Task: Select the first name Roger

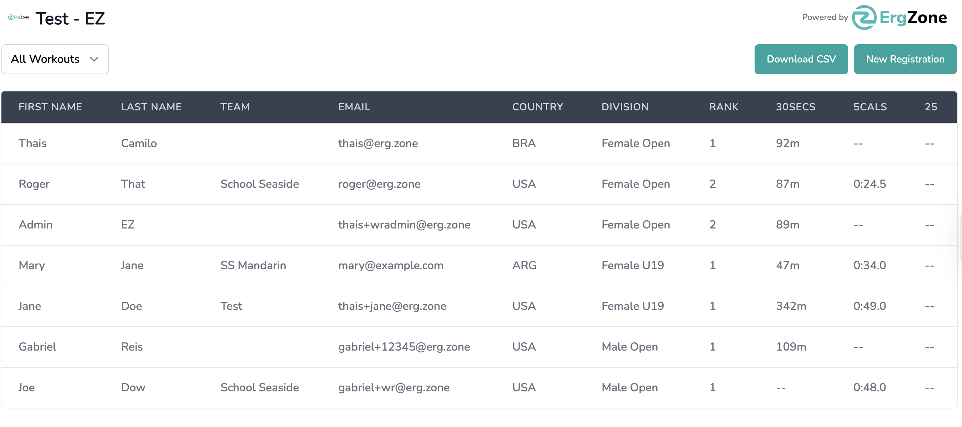Action: click(x=34, y=184)
